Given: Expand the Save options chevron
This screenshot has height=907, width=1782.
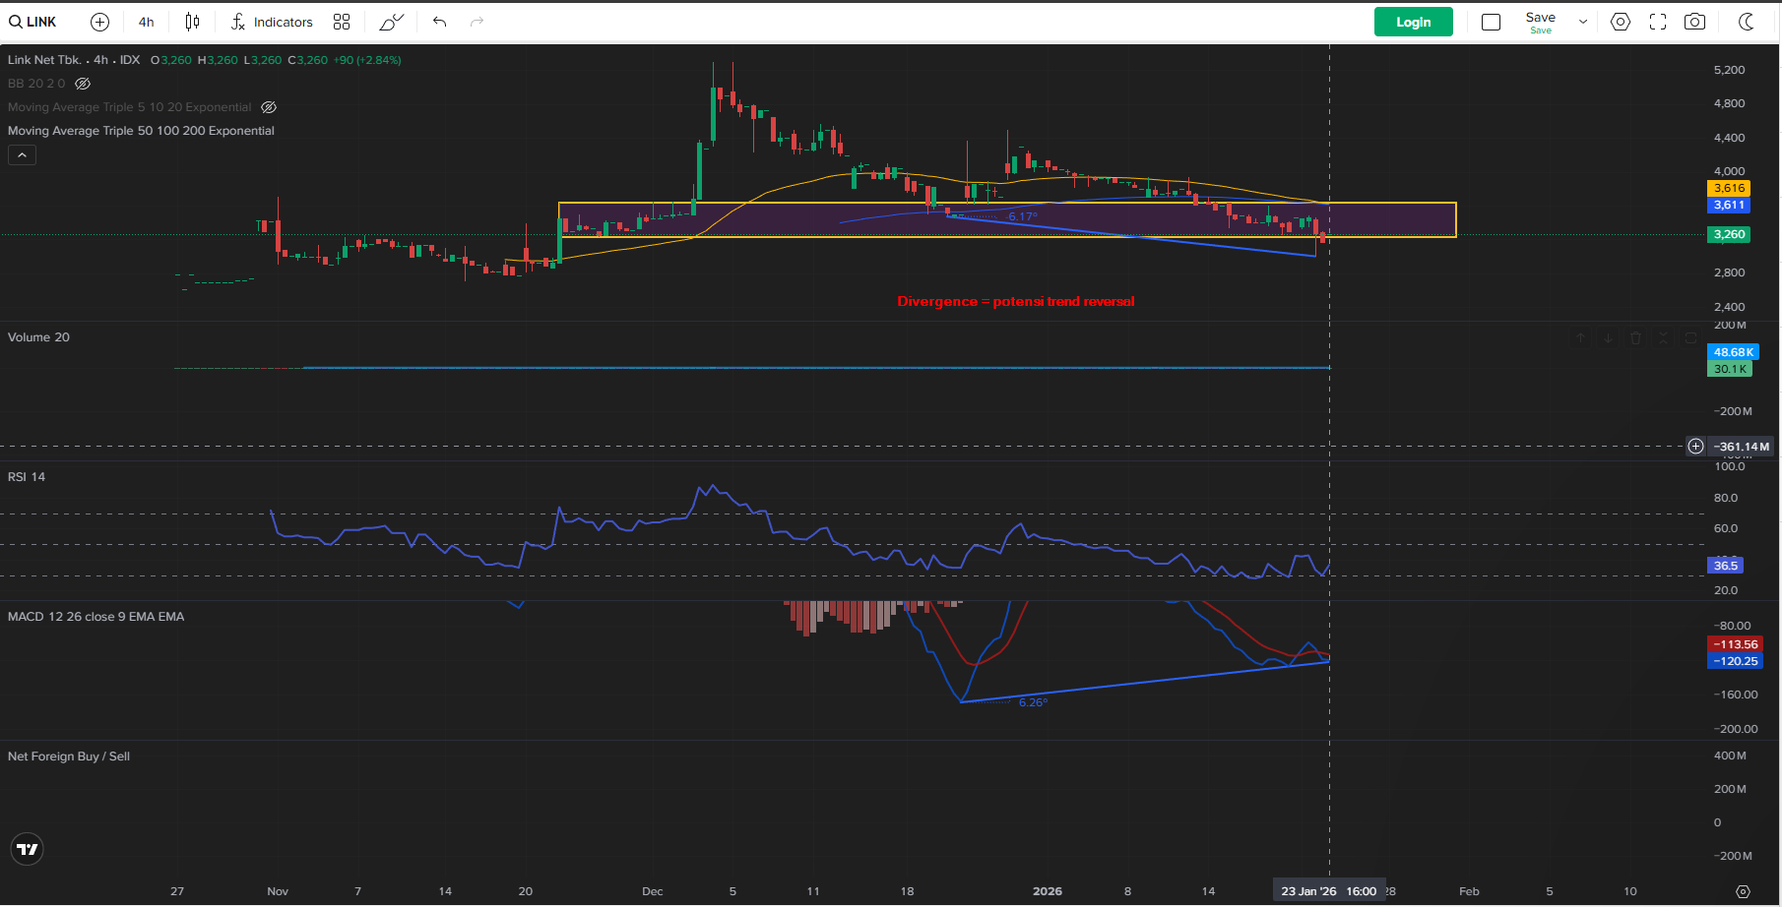Looking at the screenshot, I should click(1583, 22).
